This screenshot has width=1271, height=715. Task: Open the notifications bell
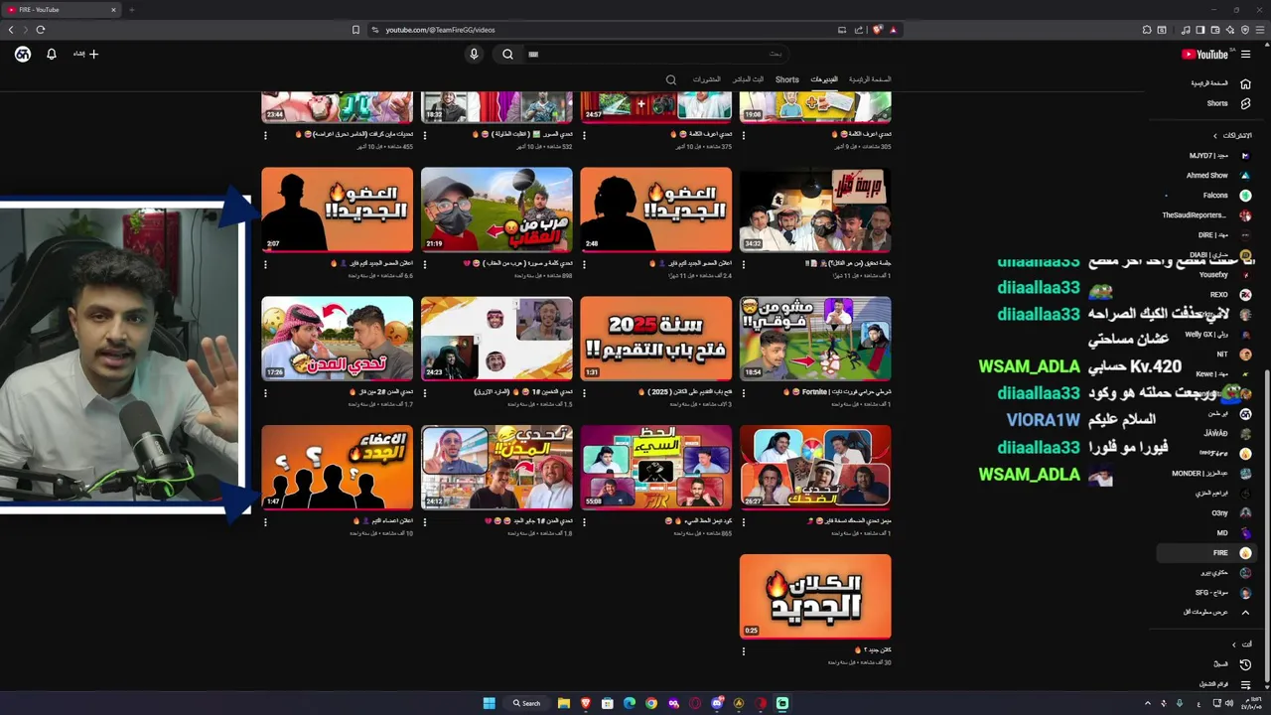point(52,55)
